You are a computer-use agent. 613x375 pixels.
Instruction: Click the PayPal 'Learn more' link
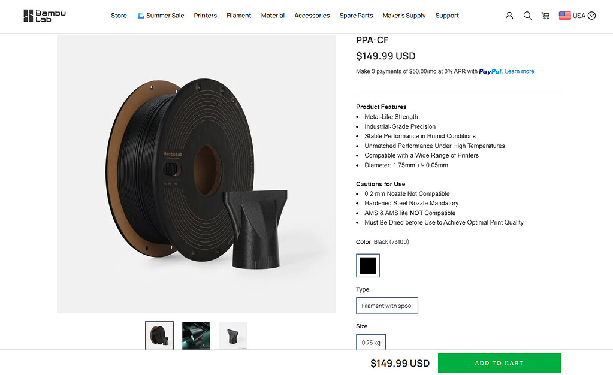520,72
